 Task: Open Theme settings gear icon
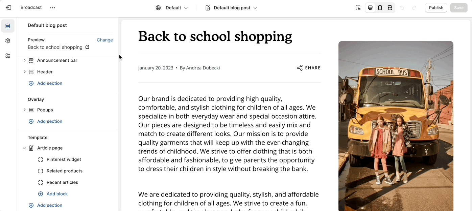(x=8, y=41)
